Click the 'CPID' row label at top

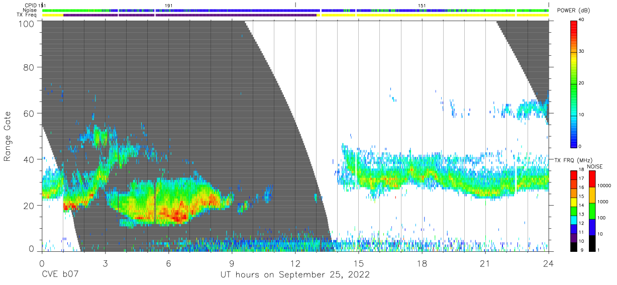[31, 5]
